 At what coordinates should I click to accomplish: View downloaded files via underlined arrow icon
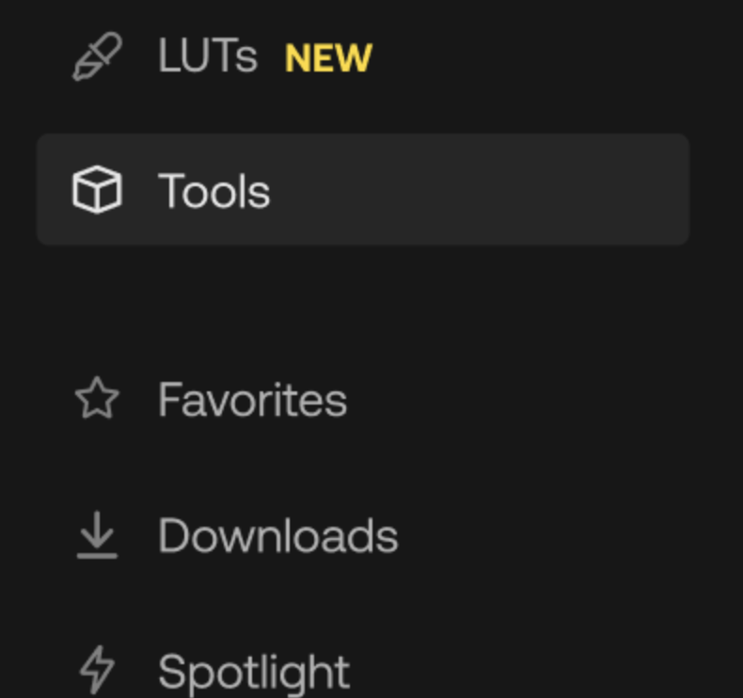(97, 536)
